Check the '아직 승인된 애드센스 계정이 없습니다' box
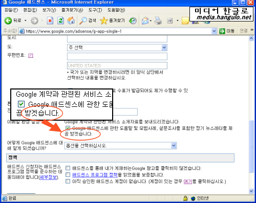This screenshot has width=256, height=203. click(x=68, y=181)
